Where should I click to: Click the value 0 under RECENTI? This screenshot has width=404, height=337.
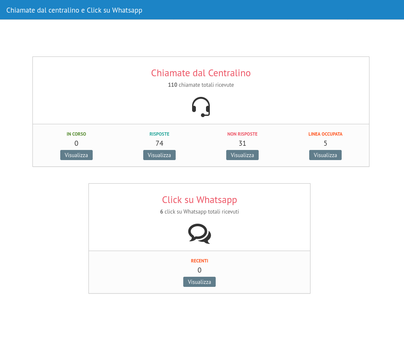click(199, 270)
